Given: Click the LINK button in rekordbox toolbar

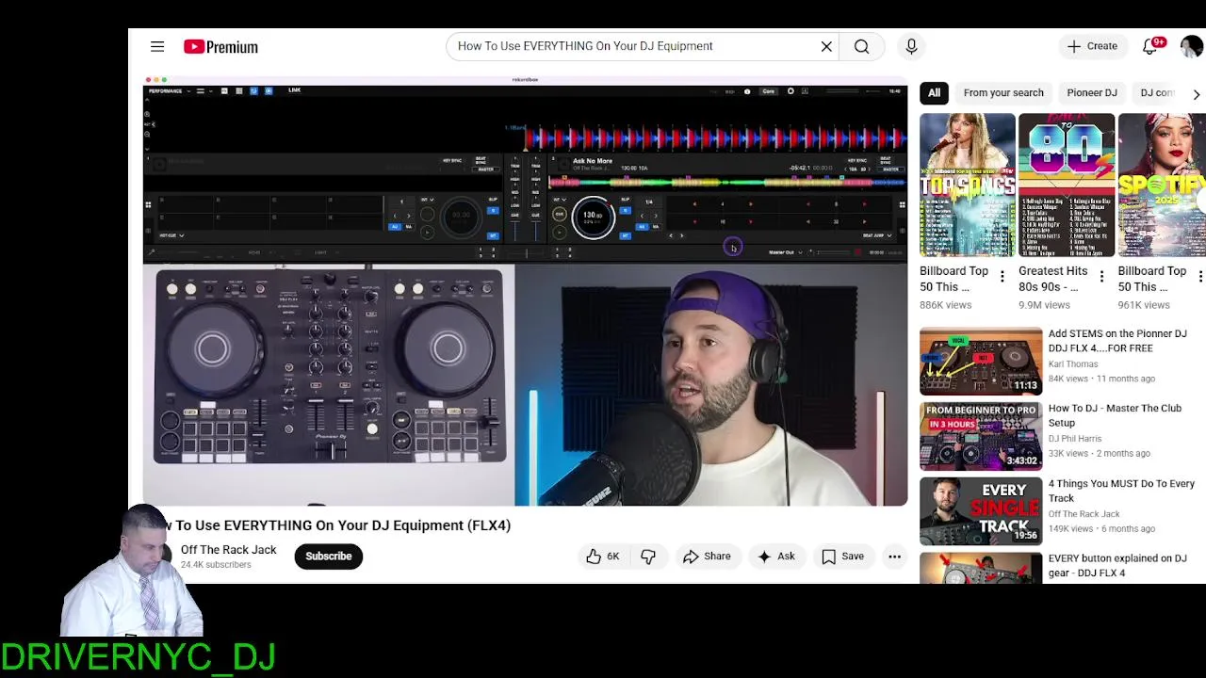Looking at the screenshot, I should 295,90.
